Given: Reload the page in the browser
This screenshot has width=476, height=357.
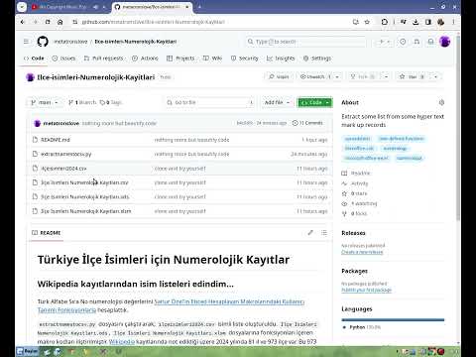Looking at the screenshot, I should tap(48, 22).
